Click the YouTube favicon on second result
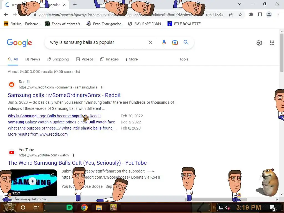 [x=12, y=153]
